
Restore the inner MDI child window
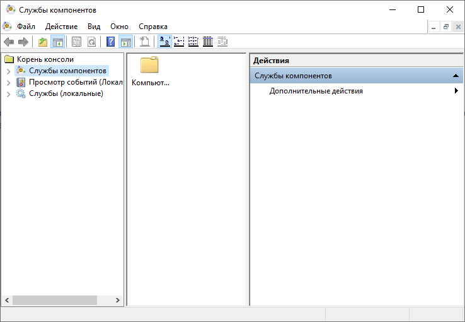tap(446, 27)
